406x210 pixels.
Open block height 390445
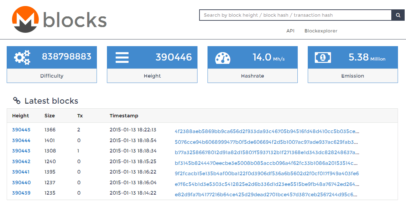point(21,130)
